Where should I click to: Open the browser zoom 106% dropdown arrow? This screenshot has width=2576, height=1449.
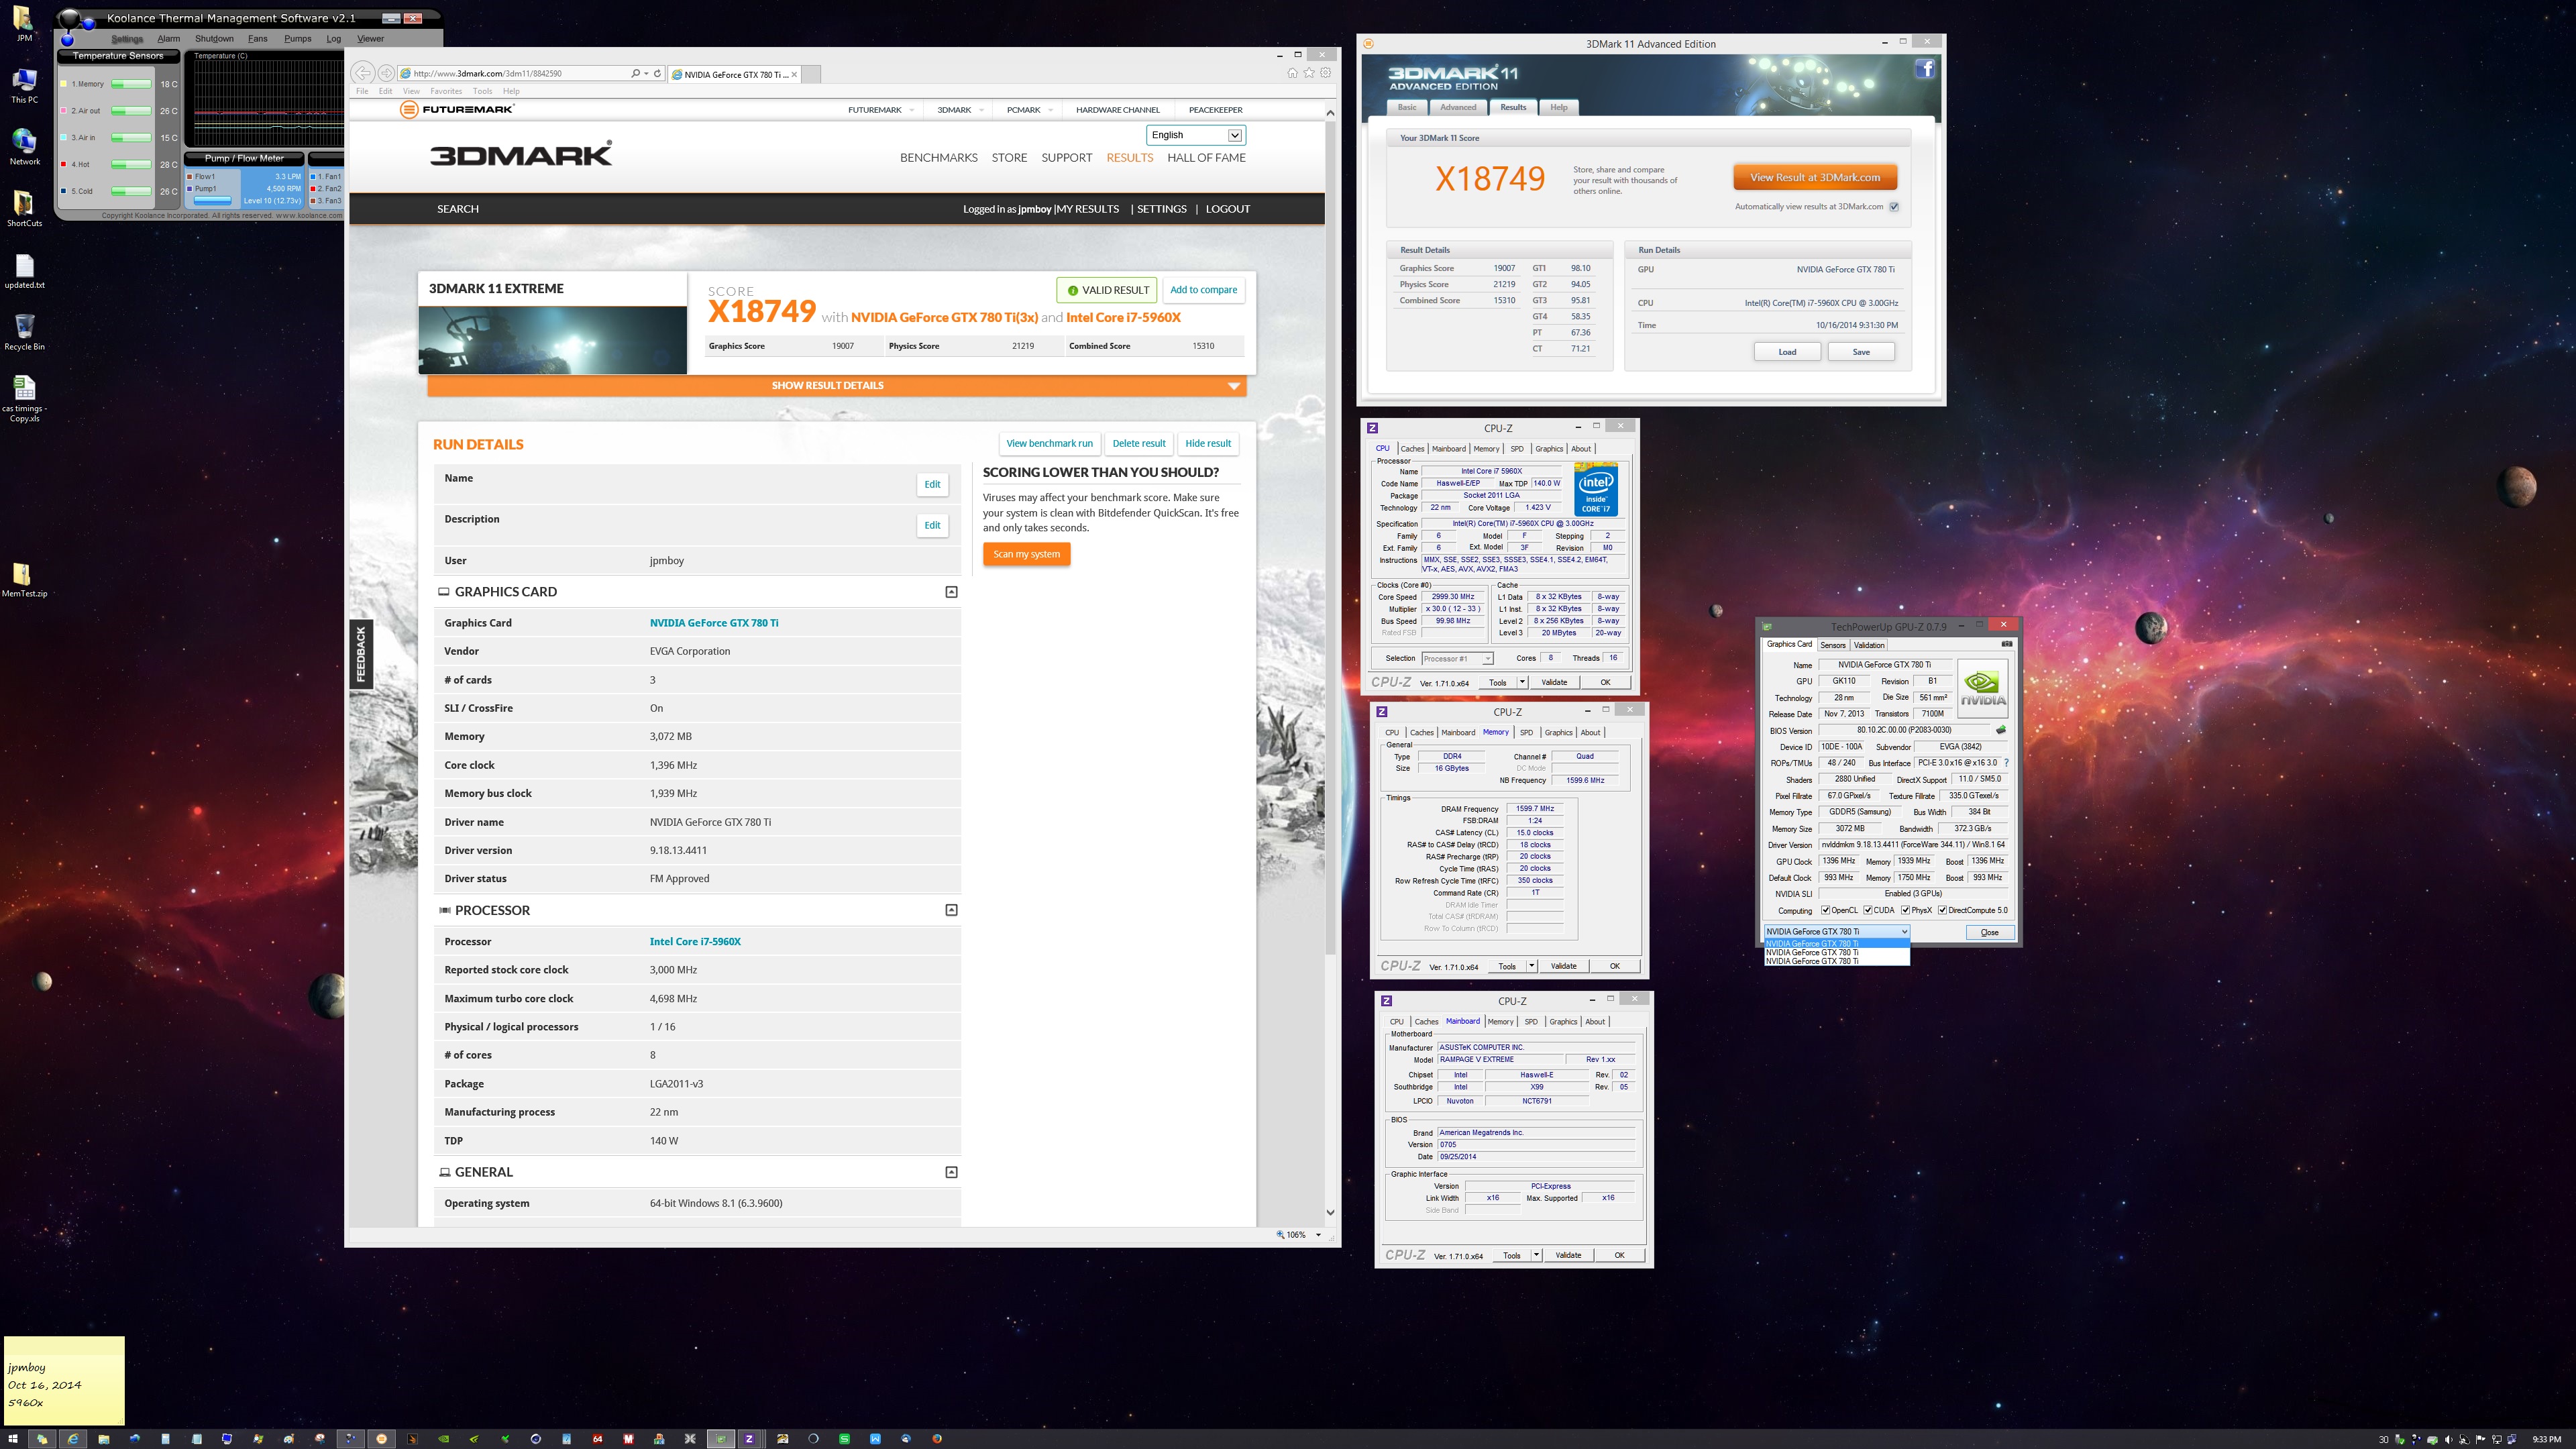pos(1318,1235)
